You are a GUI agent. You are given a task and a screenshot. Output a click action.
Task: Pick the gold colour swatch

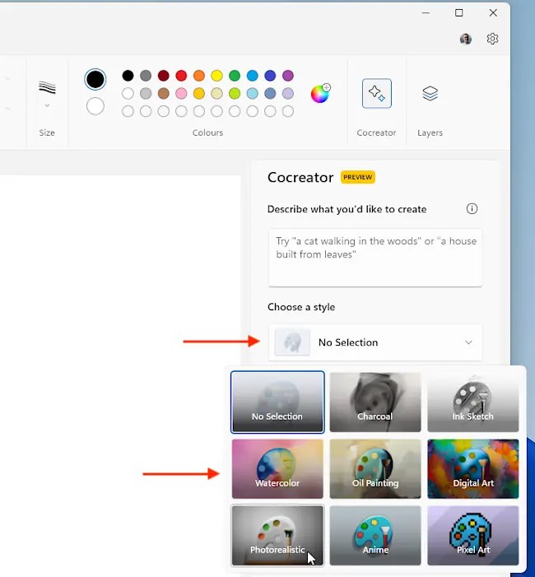pos(199,94)
